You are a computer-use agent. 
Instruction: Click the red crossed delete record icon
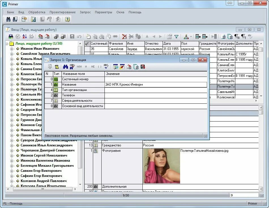124,36
